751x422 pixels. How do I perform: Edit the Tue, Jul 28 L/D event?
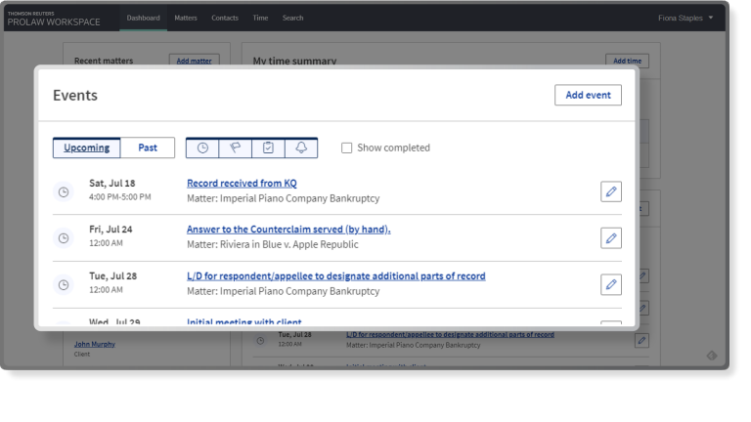point(610,284)
